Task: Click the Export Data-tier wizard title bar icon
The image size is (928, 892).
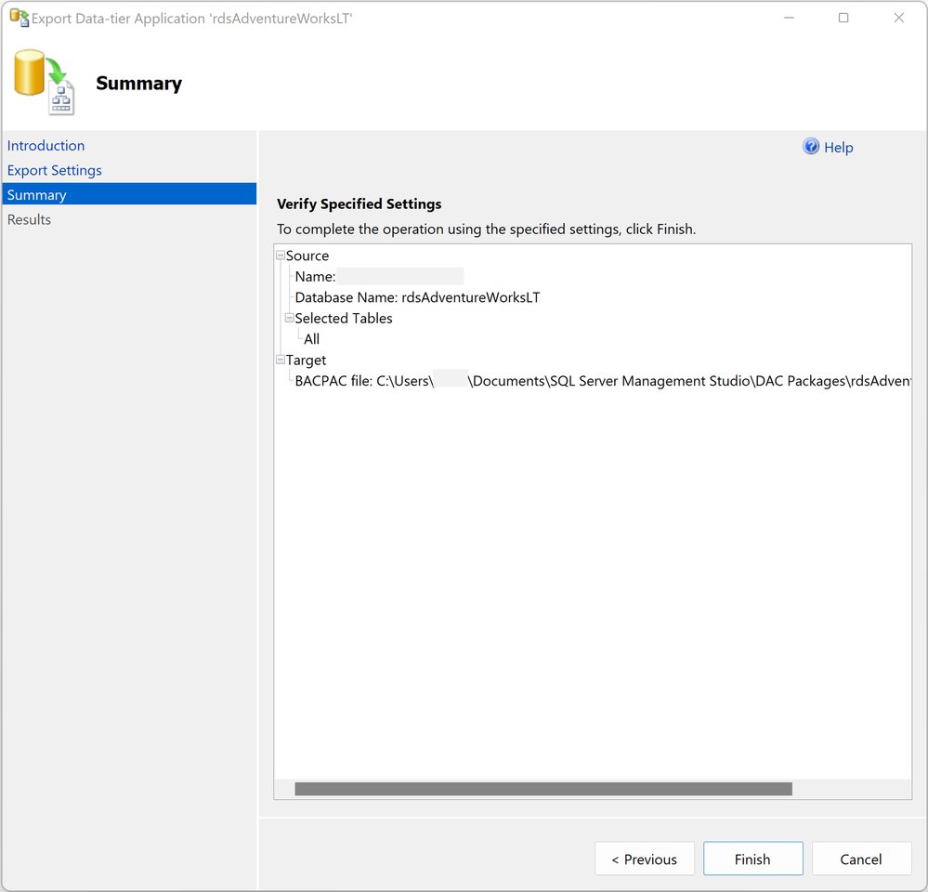Action: pos(19,18)
